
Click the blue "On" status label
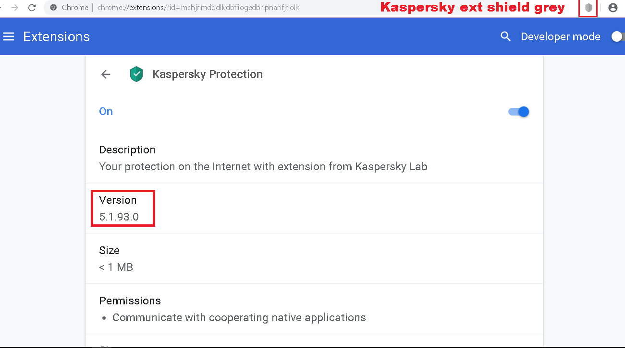(x=106, y=112)
